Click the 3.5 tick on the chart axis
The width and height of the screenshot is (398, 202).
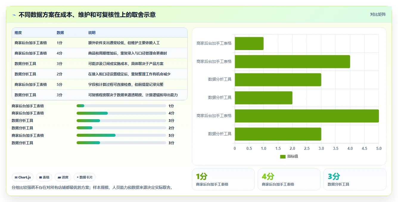tap(335, 148)
